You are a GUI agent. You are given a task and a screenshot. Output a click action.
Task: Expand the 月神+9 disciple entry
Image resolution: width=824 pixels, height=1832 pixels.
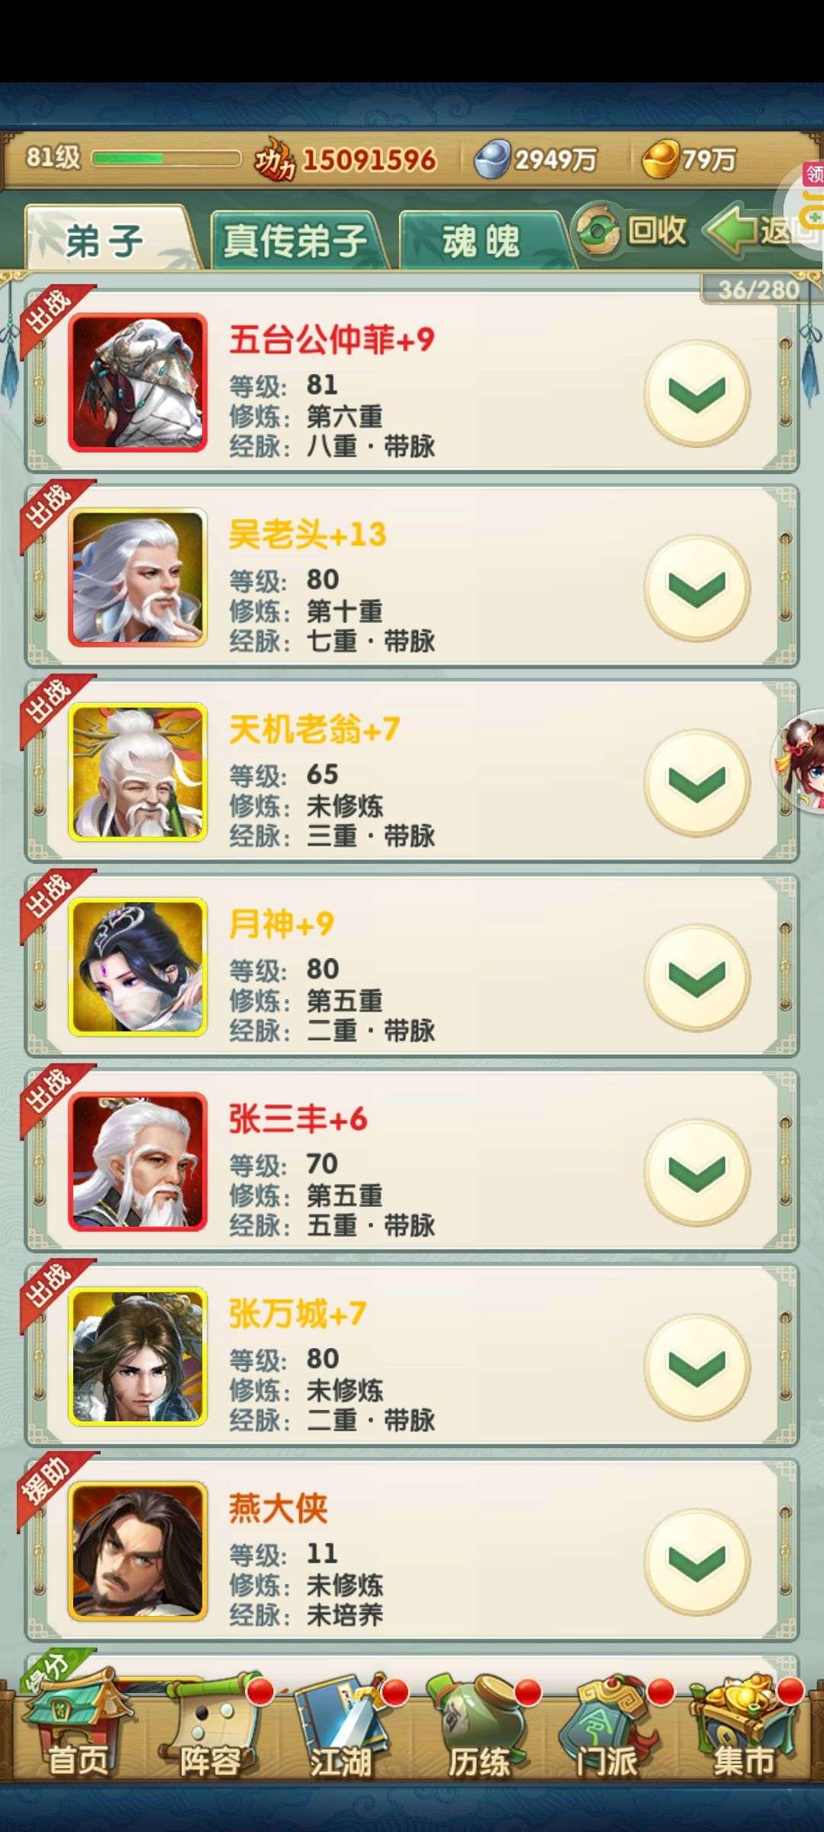coord(697,978)
